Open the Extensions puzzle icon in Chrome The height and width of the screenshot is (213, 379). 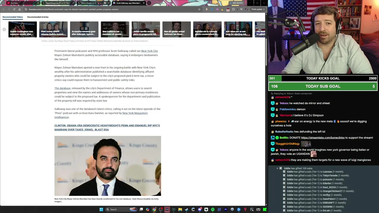(233, 9)
